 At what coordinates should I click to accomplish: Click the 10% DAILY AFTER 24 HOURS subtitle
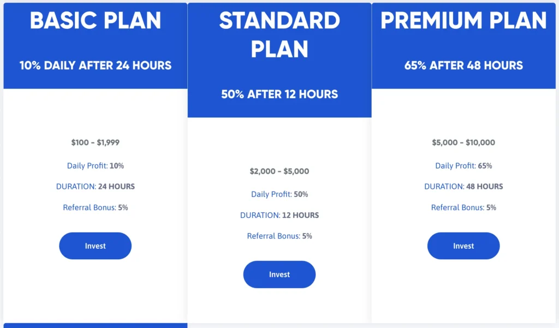pyautogui.click(x=96, y=65)
